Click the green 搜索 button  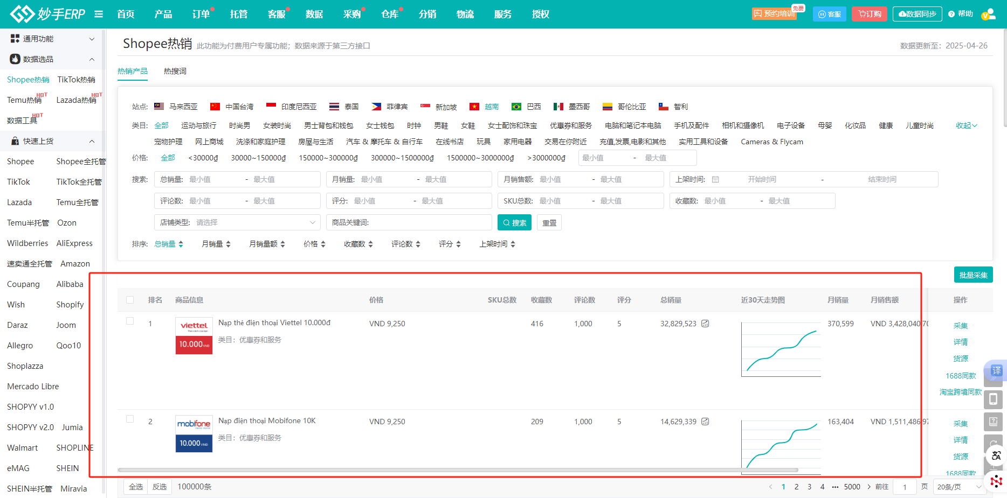[514, 222]
